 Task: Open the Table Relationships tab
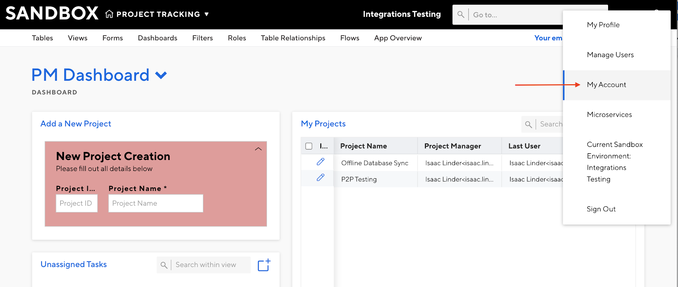(293, 38)
